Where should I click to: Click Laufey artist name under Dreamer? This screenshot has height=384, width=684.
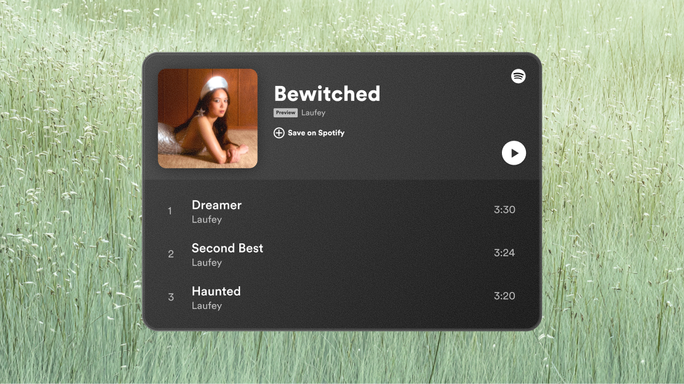[x=207, y=220]
